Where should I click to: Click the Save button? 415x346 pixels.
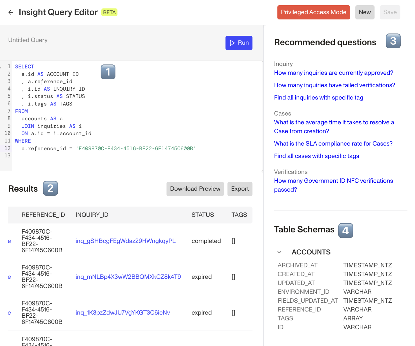pyautogui.click(x=390, y=12)
